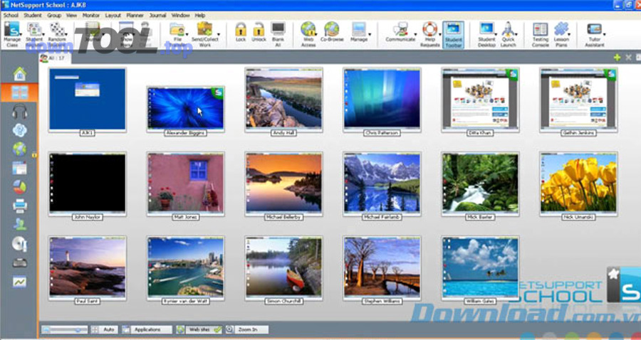
Task: Click the Applications button in bottom bar
Action: tap(147, 329)
